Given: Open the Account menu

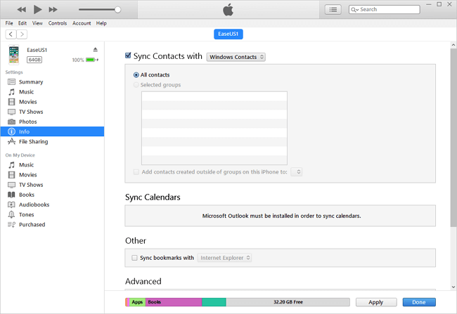Looking at the screenshot, I should pyautogui.click(x=82, y=23).
